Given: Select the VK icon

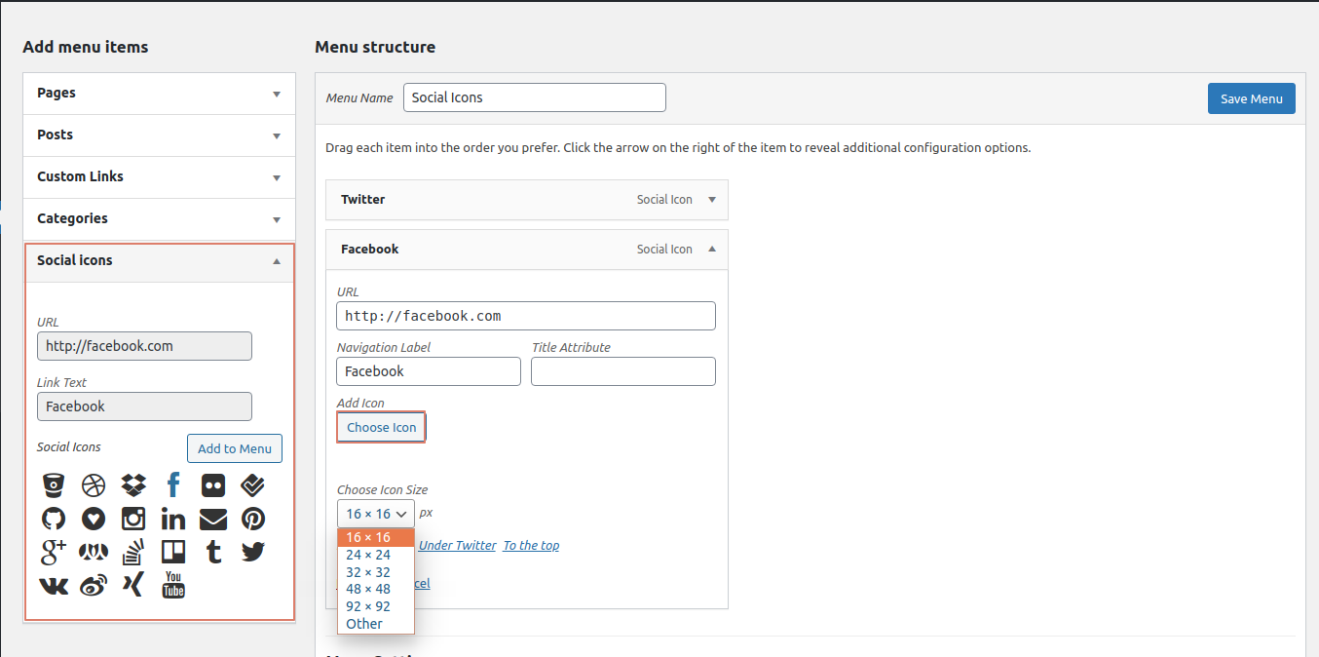Looking at the screenshot, I should [x=54, y=585].
